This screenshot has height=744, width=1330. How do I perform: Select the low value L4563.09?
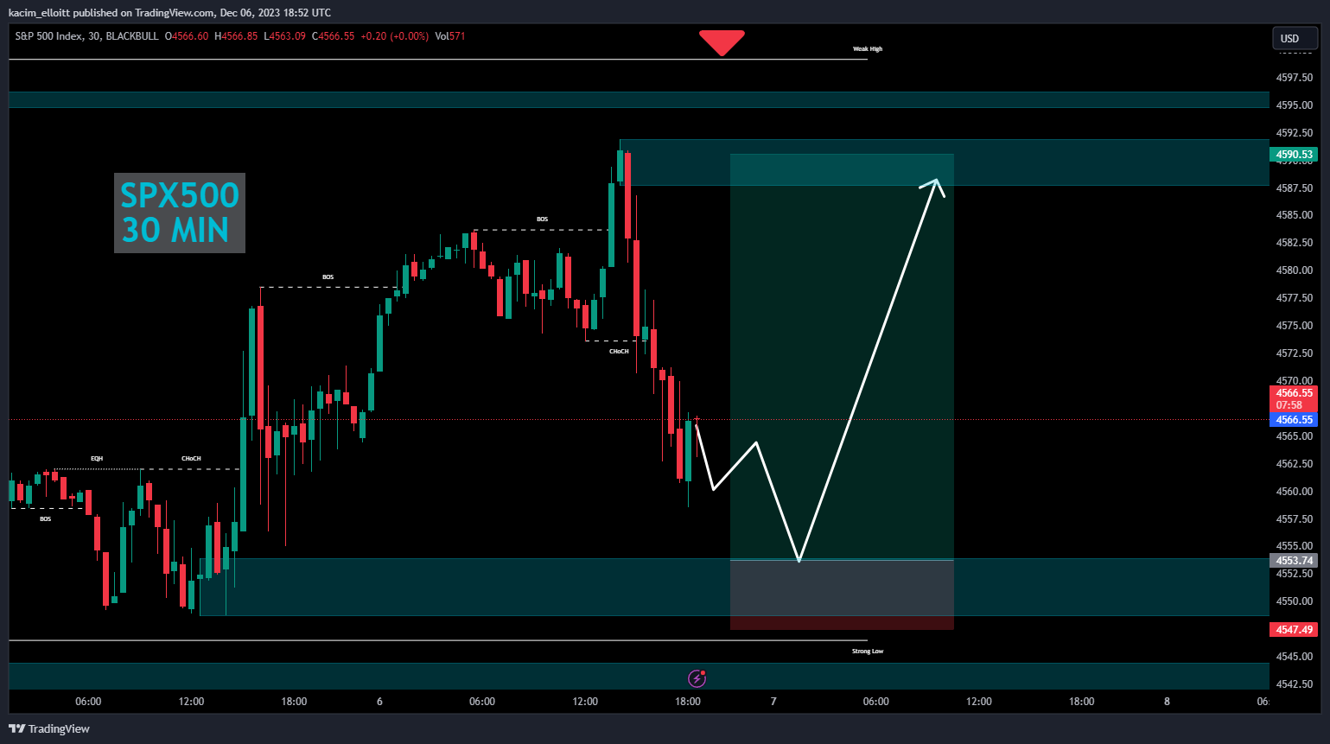284,36
